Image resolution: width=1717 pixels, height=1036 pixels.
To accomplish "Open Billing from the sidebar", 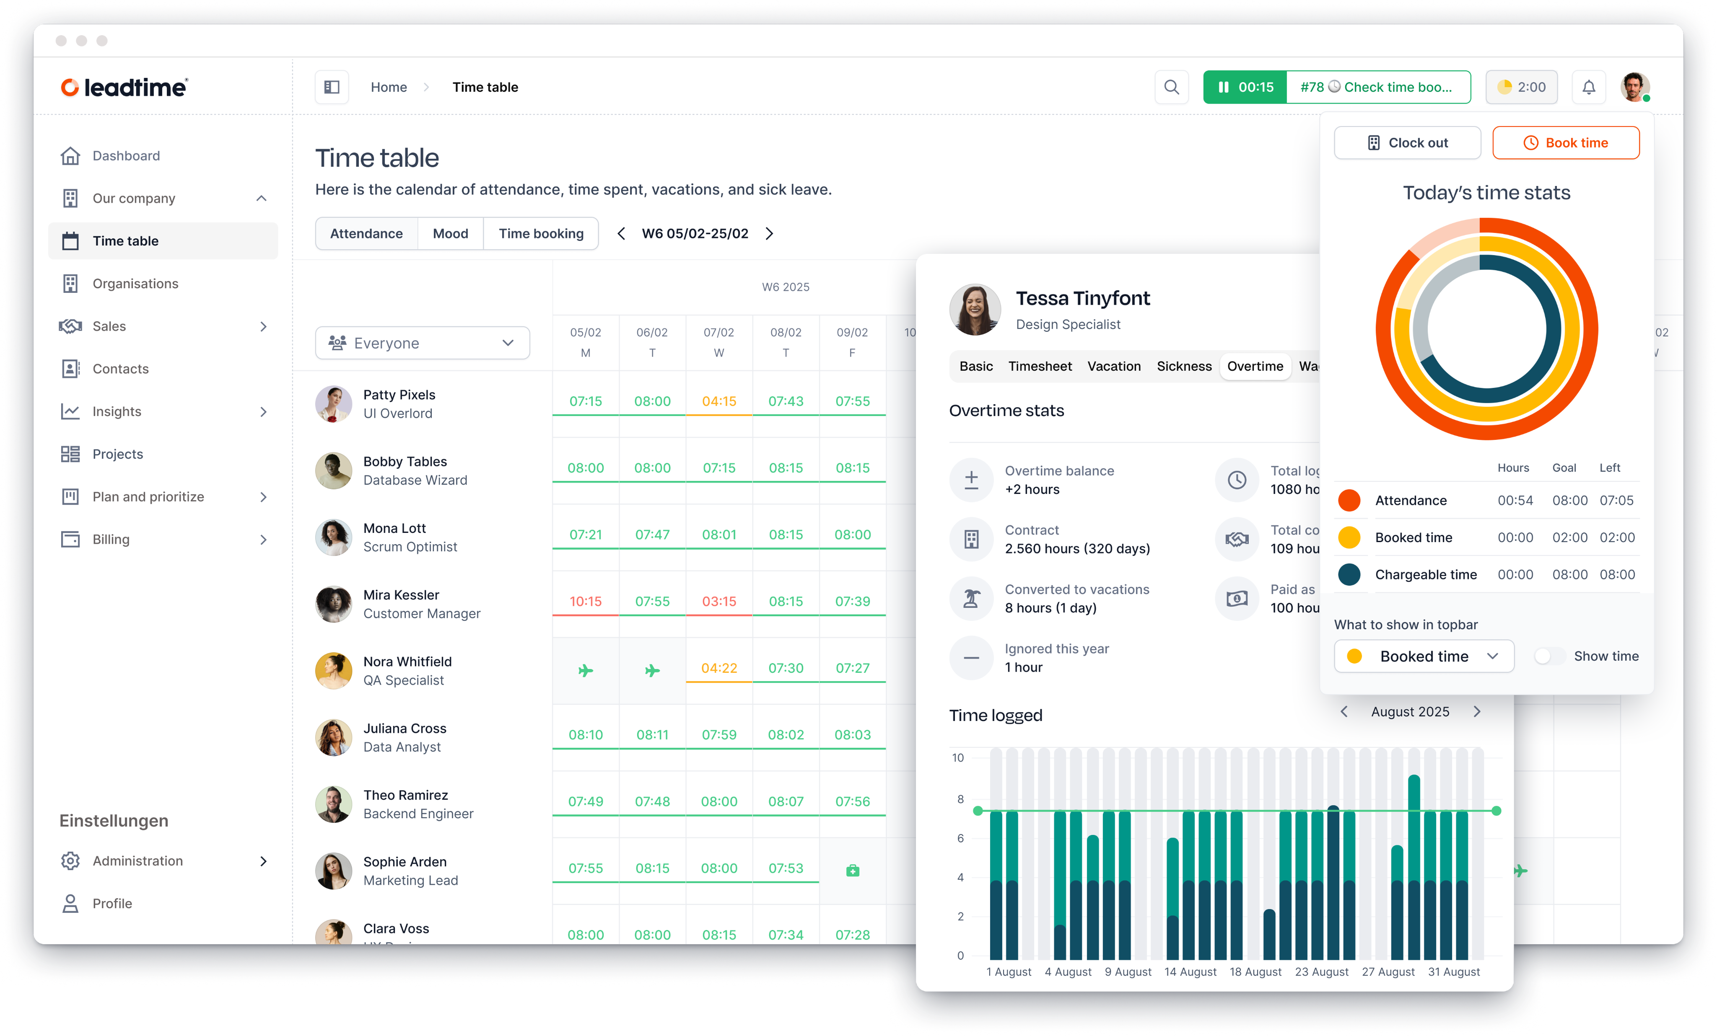I will [x=111, y=539].
